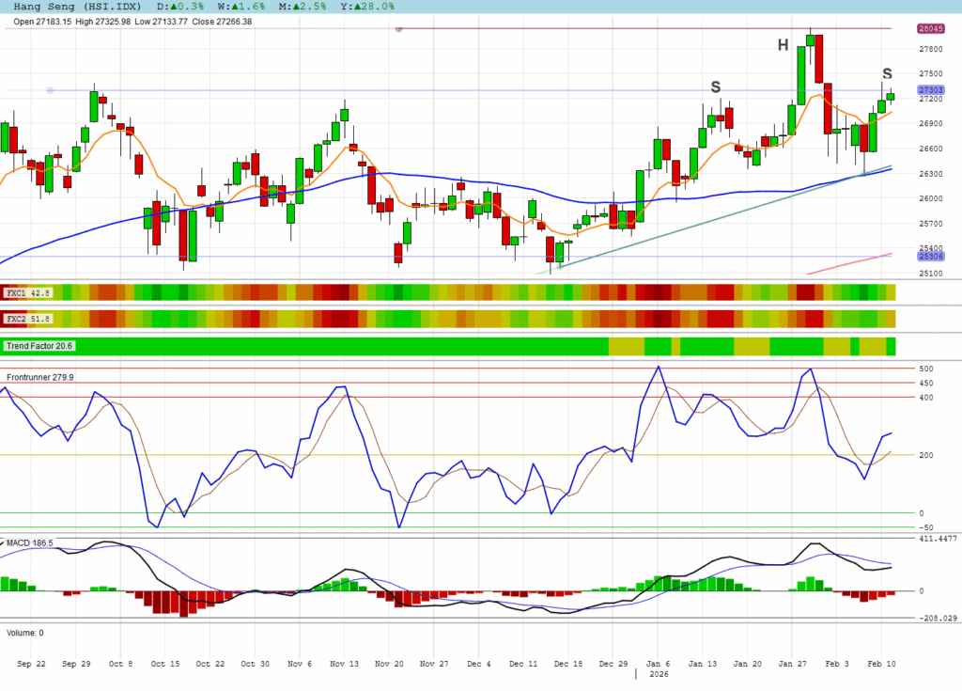Click the FXC1 heatmap color strip
Screen dimensions: 962x691
point(470,292)
